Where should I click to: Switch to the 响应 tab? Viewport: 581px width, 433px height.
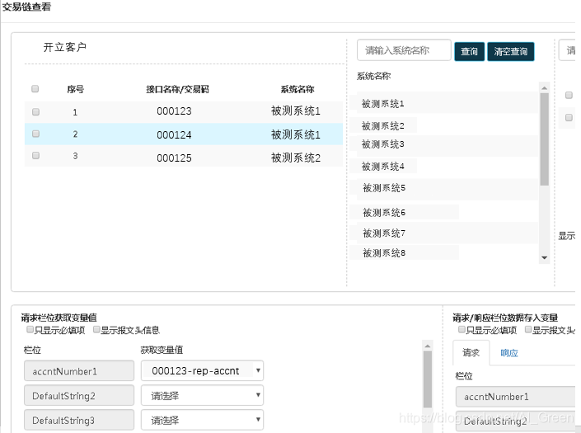click(x=509, y=353)
